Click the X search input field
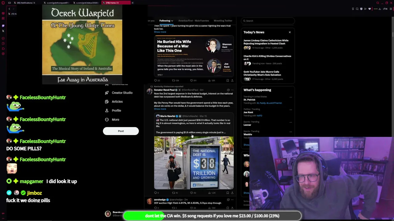The height and width of the screenshot is (221, 394). click(268, 21)
